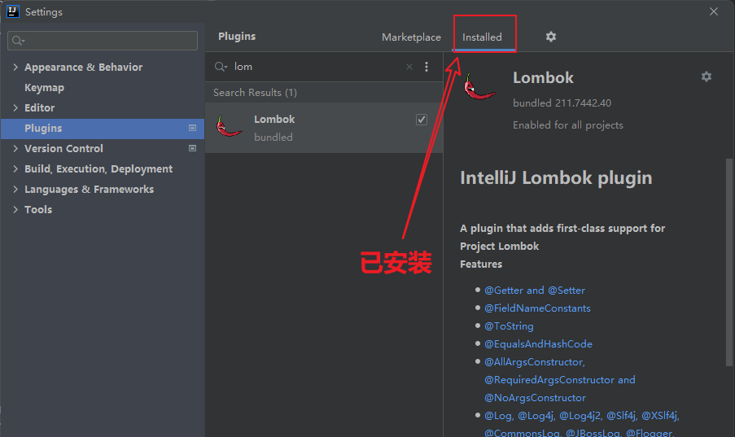Expand Appearance & Behavior section

[15, 67]
